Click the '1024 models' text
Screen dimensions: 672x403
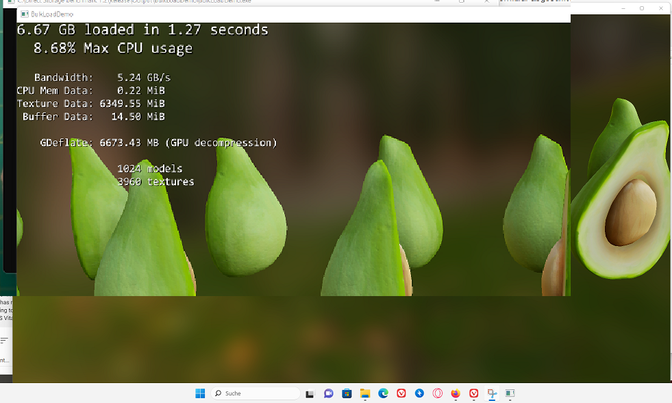pyautogui.click(x=150, y=169)
